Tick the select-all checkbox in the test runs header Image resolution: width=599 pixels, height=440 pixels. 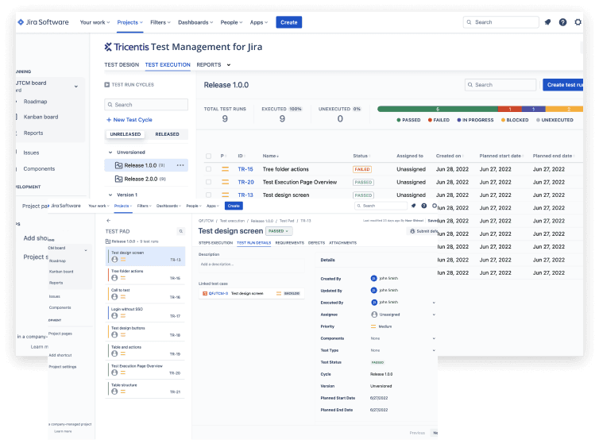209,156
